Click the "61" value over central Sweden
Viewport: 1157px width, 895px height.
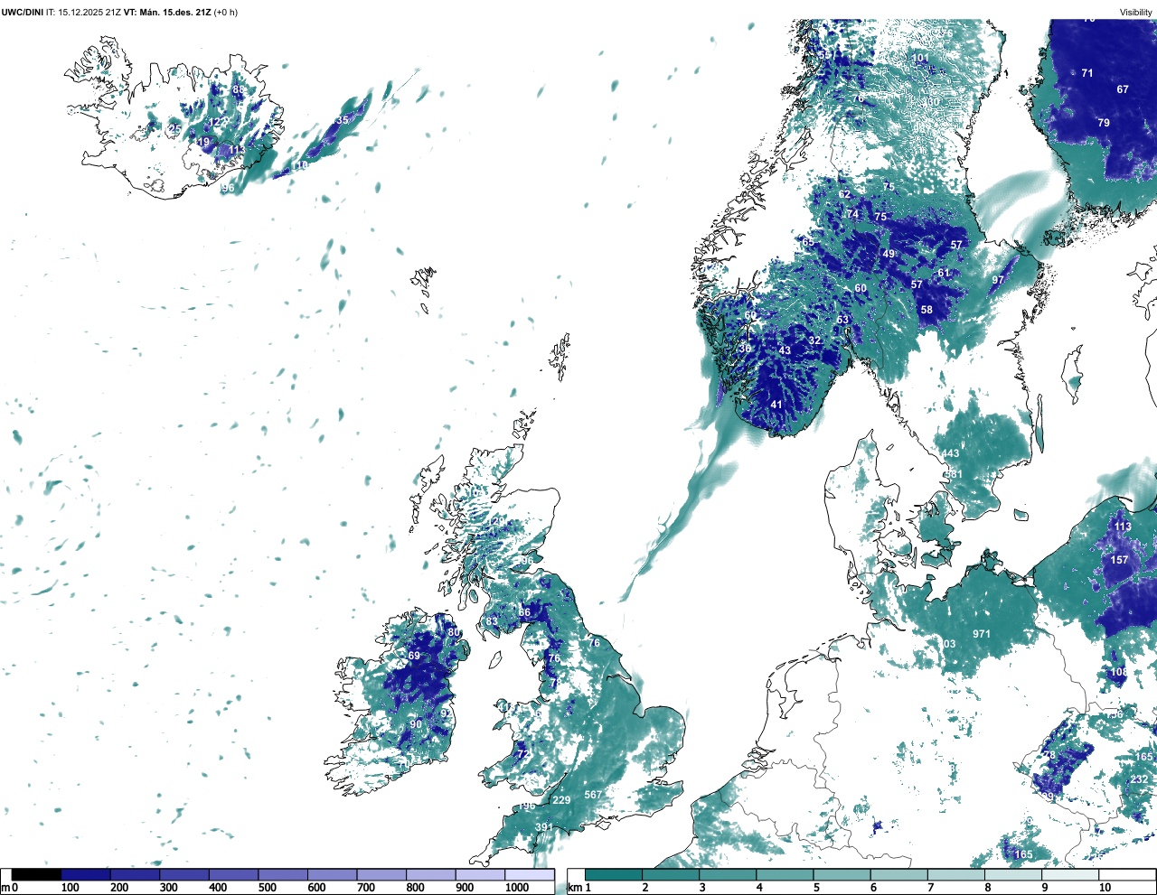944,273
